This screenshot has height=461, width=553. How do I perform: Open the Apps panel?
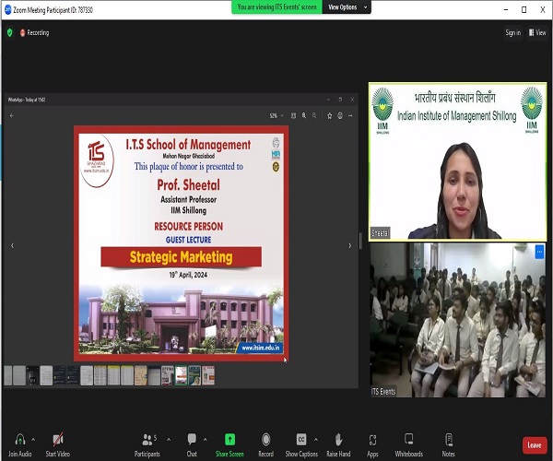[372, 444]
